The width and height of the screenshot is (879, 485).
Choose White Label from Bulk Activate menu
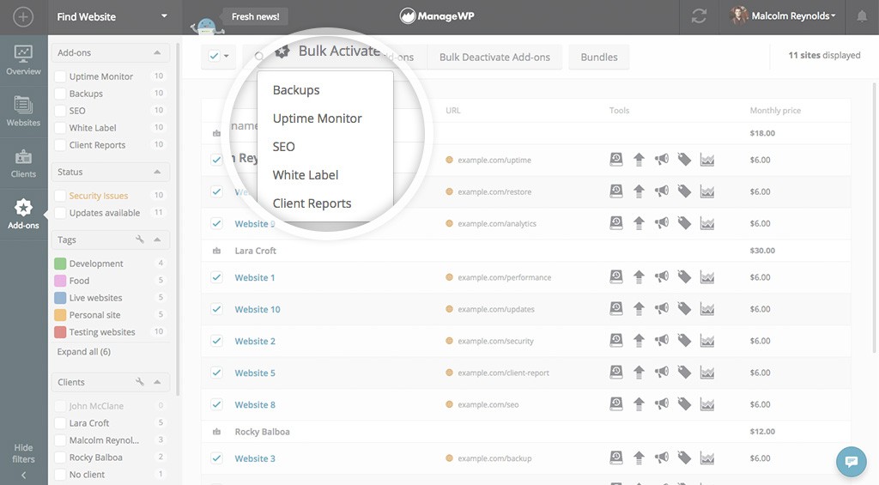click(x=306, y=175)
